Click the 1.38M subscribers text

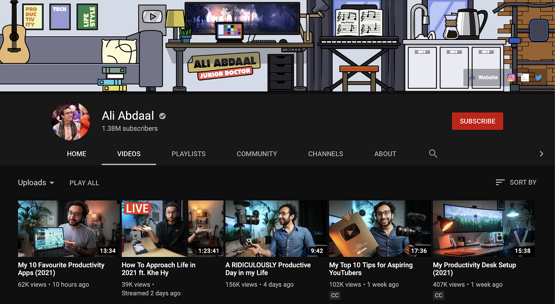coord(130,128)
